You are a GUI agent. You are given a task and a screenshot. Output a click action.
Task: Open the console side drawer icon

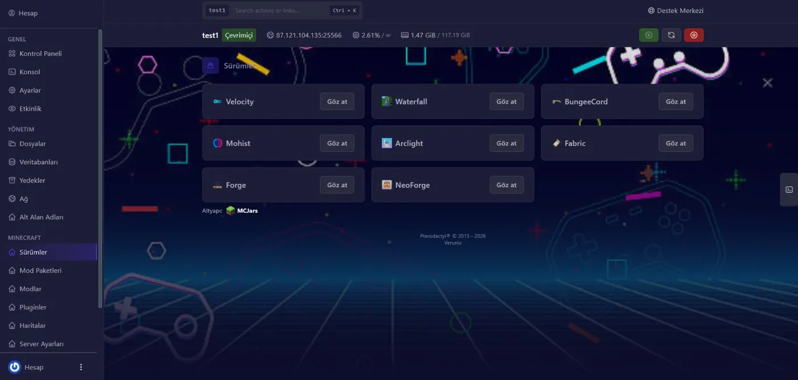[789, 189]
